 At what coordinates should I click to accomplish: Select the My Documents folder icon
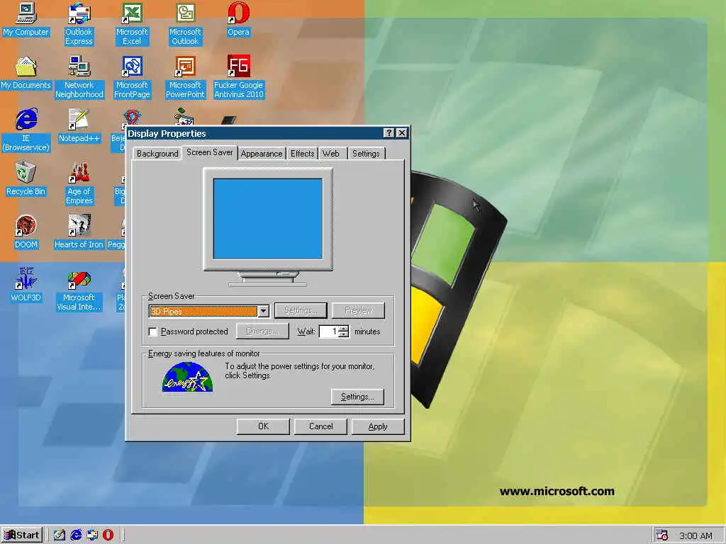point(26,73)
